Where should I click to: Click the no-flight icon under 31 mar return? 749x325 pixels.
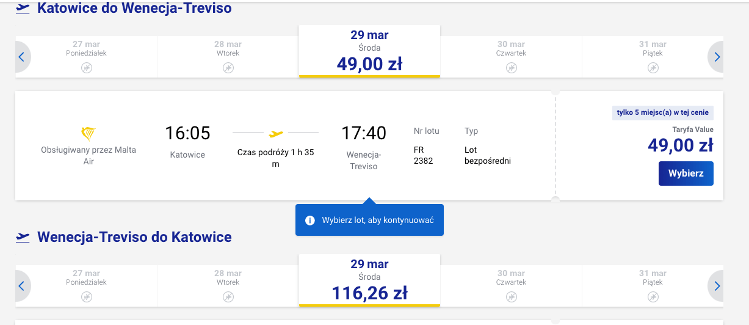[653, 297]
